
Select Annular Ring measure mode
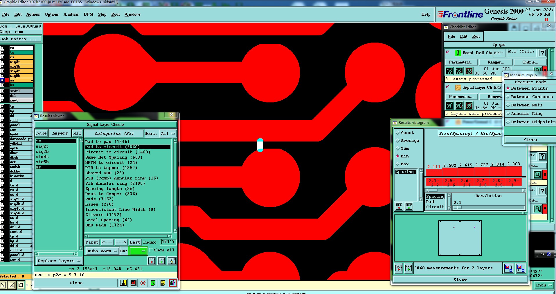coord(530,113)
